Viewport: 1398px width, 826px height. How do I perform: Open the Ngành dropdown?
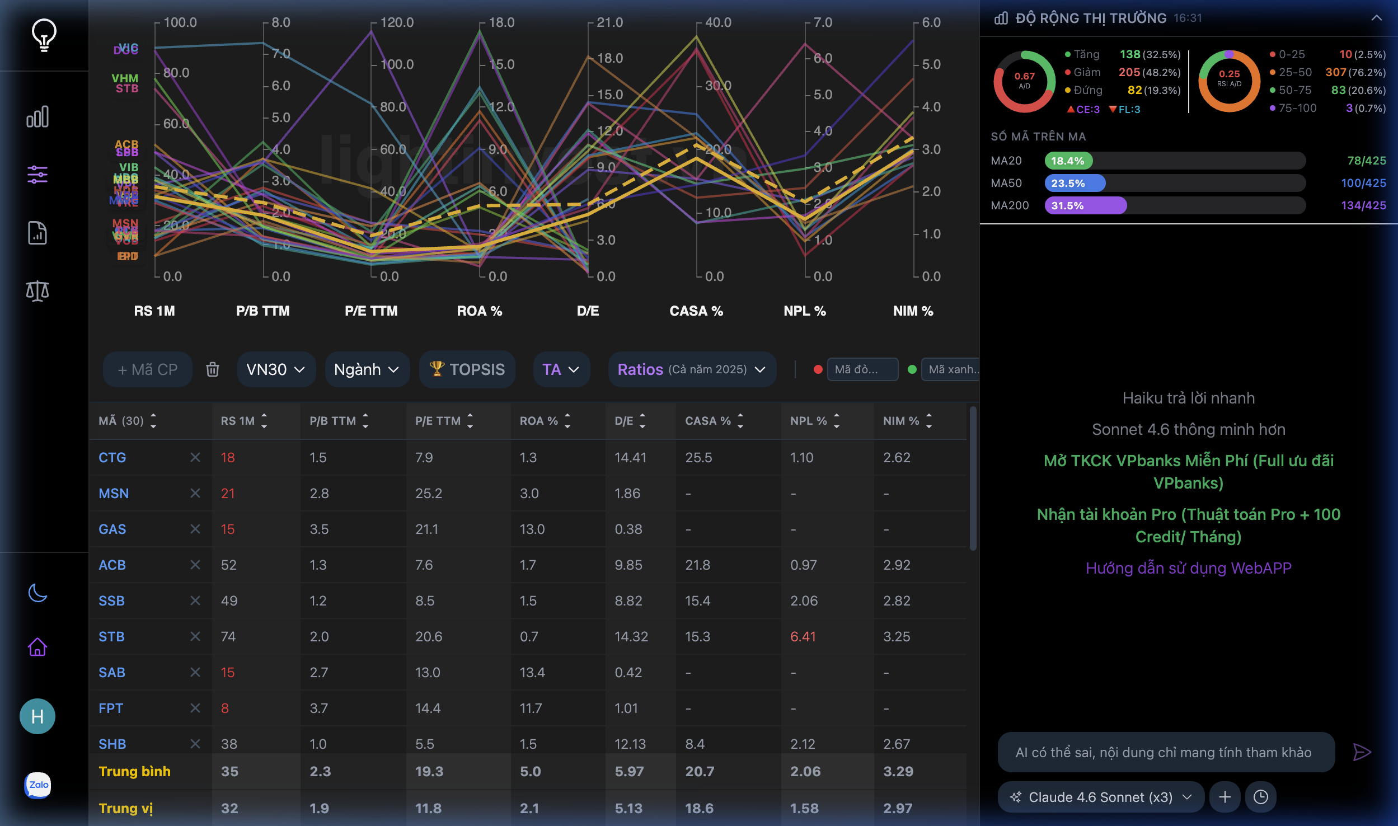click(x=367, y=369)
